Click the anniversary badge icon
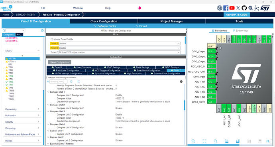The image size is (275, 147). (220, 8)
